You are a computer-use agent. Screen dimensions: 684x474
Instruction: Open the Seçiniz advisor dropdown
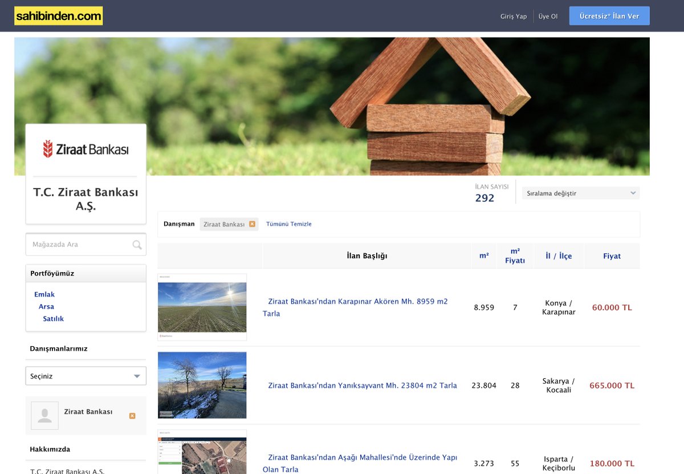coord(86,376)
